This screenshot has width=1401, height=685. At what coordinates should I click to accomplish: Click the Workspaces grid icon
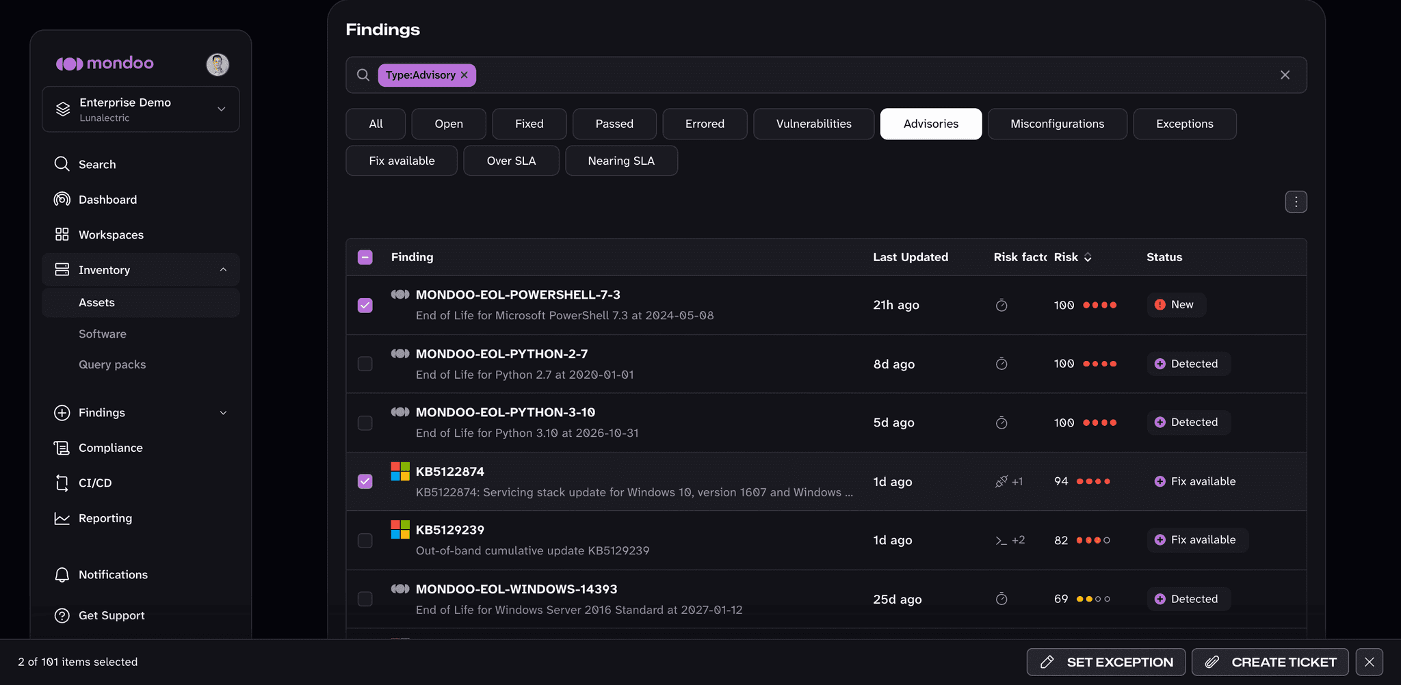pyautogui.click(x=62, y=234)
